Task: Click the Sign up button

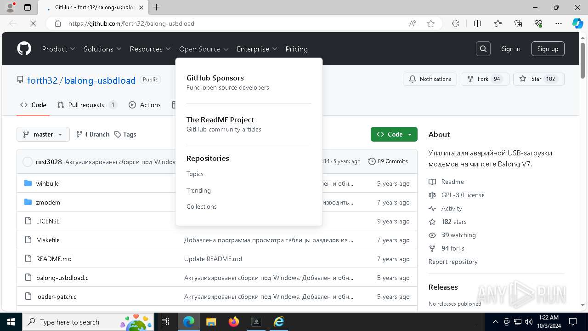Action: [548, 49]
